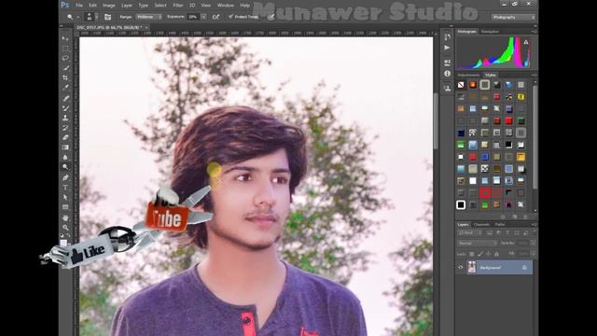Image resolution: width=597 pixels, height=336 pixels.
Task: Toggle lock all padlock icon
Action: [x=496, y=254]
